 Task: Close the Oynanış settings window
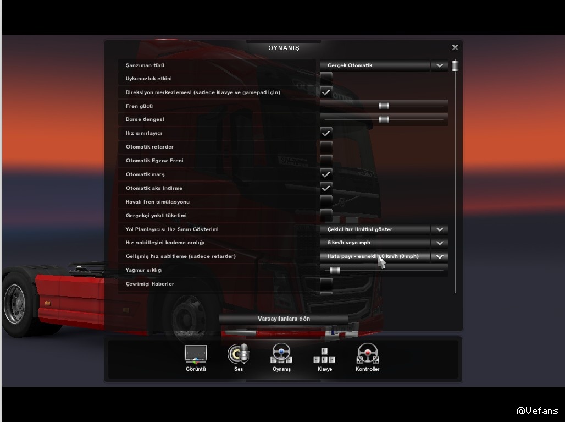pos(455,48)
